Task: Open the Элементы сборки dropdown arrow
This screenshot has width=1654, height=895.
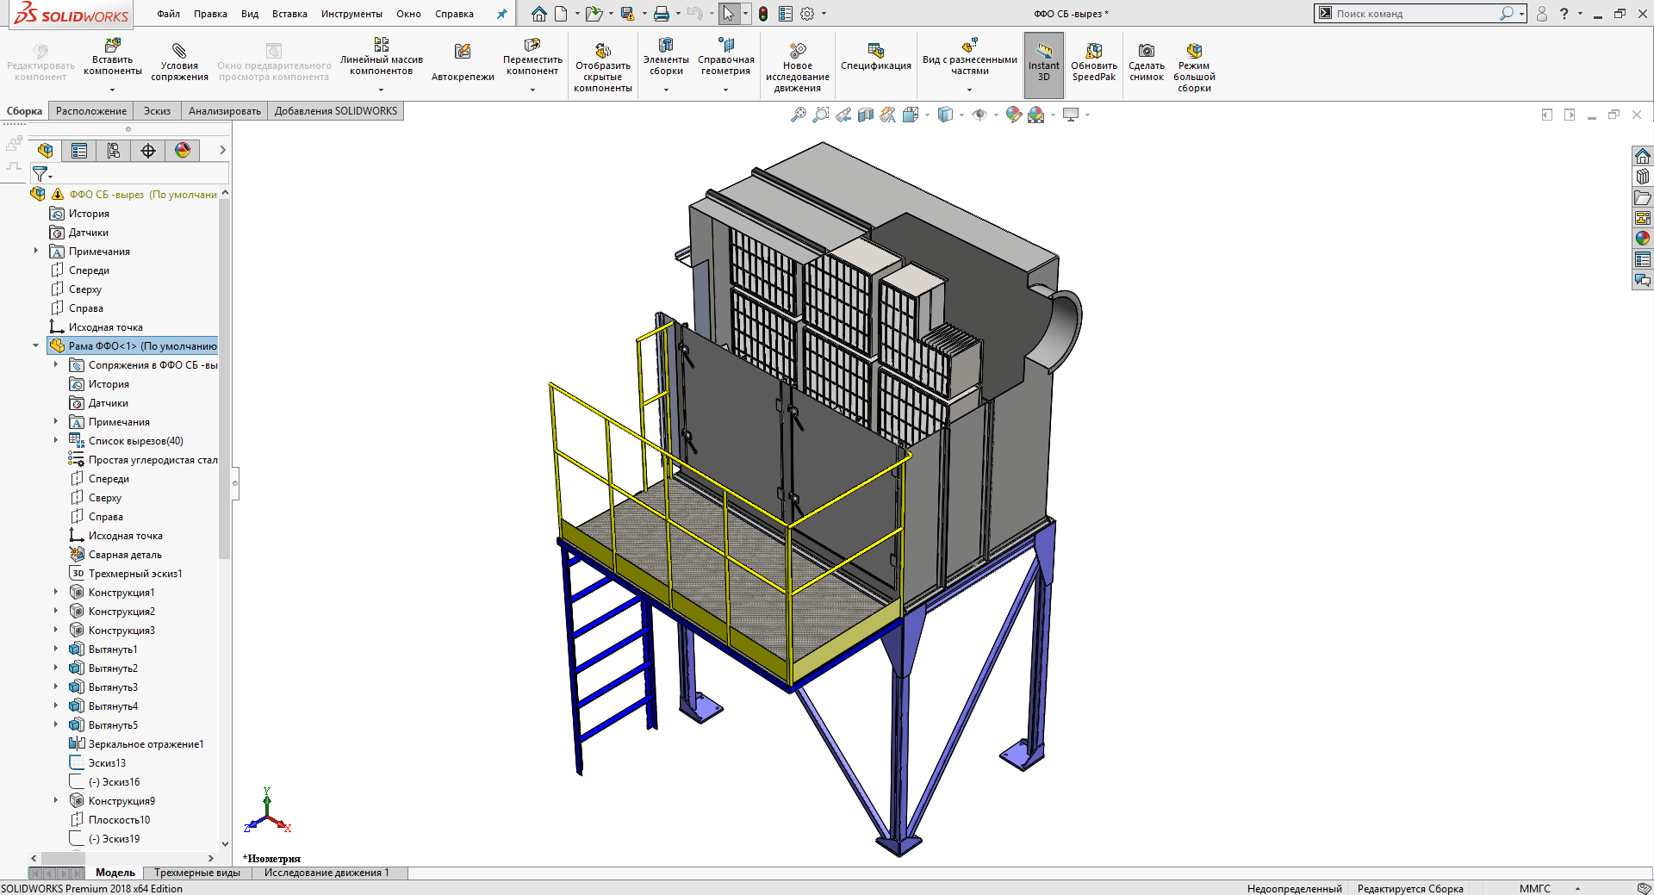Action: pos(666,90)
